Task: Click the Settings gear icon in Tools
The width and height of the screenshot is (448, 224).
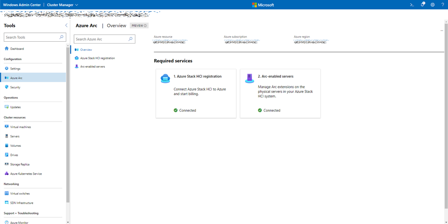Action: (x=7, y=69)
